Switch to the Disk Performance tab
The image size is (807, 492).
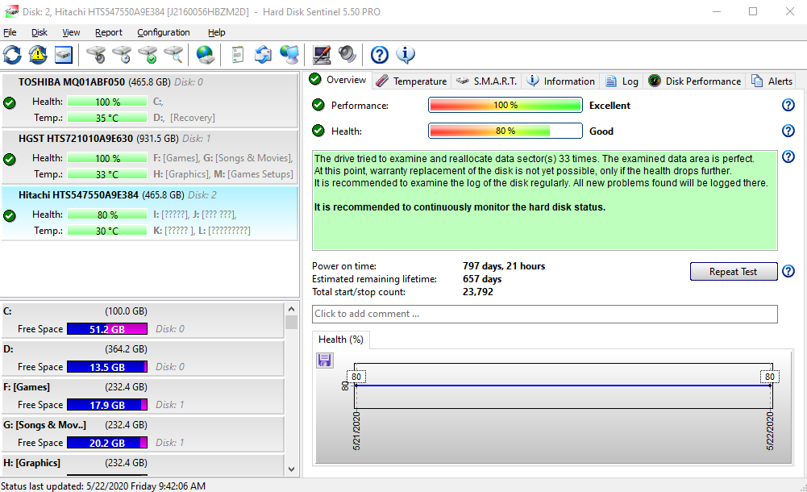coord(695,81)
